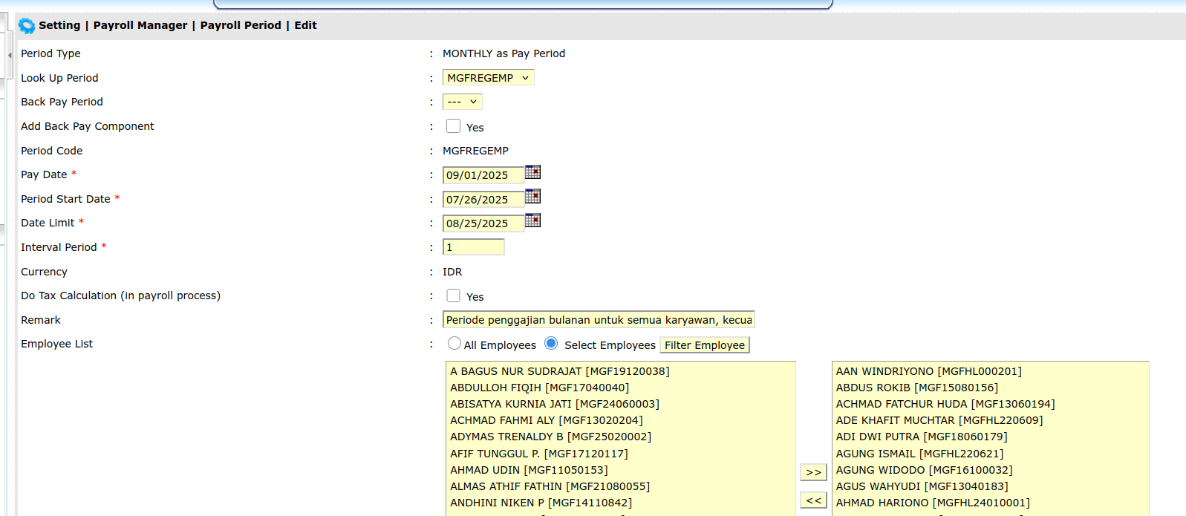The height and width of the screenshot is (516, 1186).
Task: Click the Remark text field
Action: (x=598, y=320)
